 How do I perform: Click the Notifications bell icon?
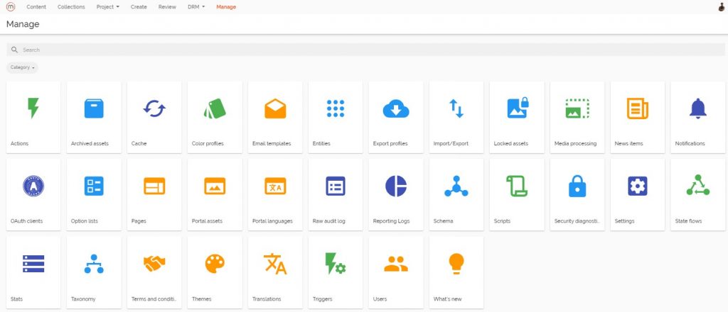698,108
